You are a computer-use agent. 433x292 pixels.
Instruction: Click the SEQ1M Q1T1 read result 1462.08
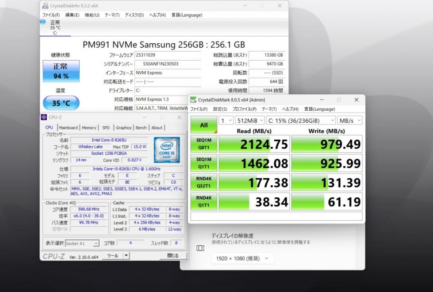(x=254, y=163)
